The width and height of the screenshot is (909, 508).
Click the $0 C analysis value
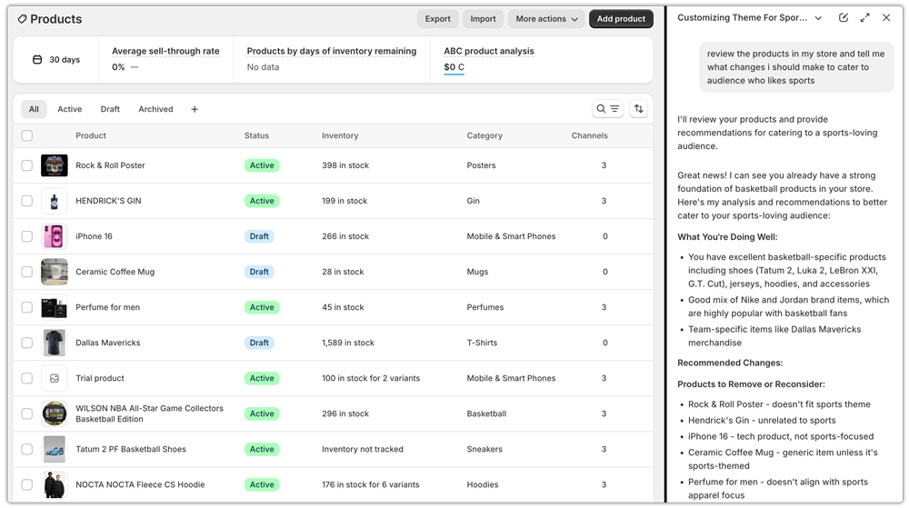454,67
